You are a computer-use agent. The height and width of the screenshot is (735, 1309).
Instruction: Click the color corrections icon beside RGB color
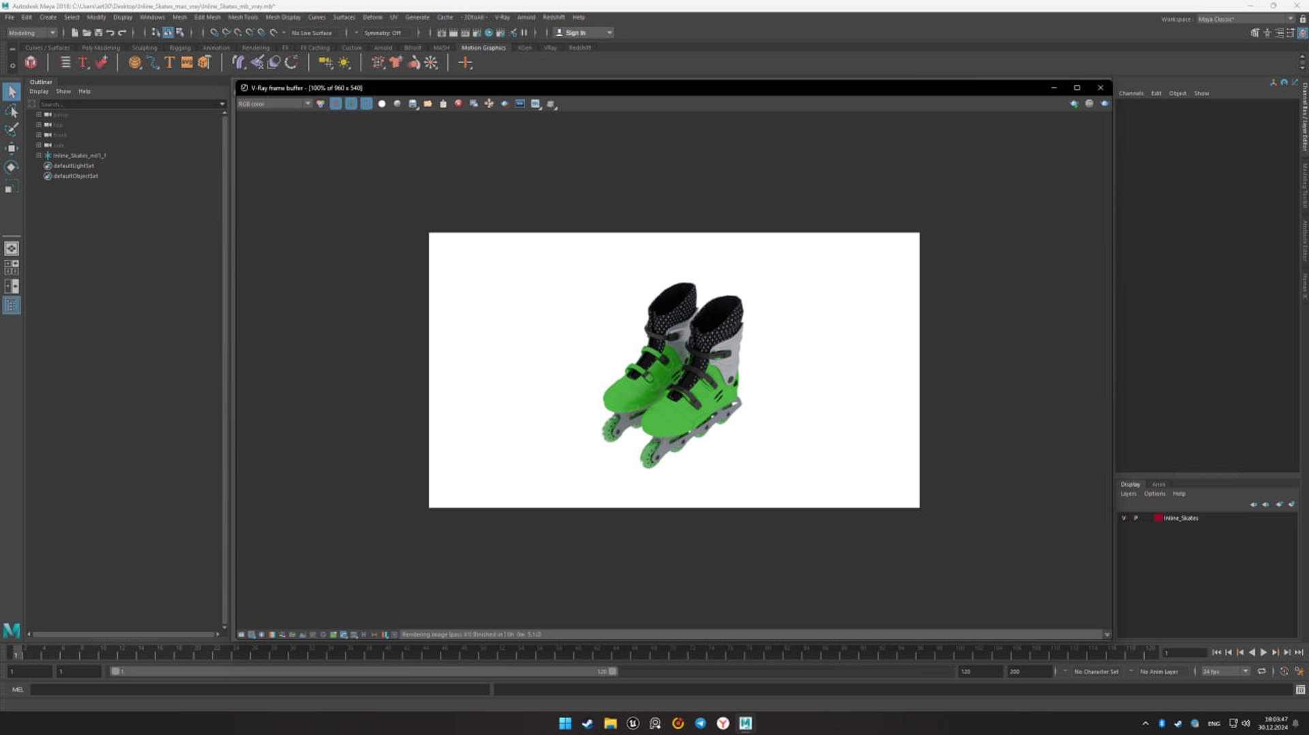click(x=320, y=104)
